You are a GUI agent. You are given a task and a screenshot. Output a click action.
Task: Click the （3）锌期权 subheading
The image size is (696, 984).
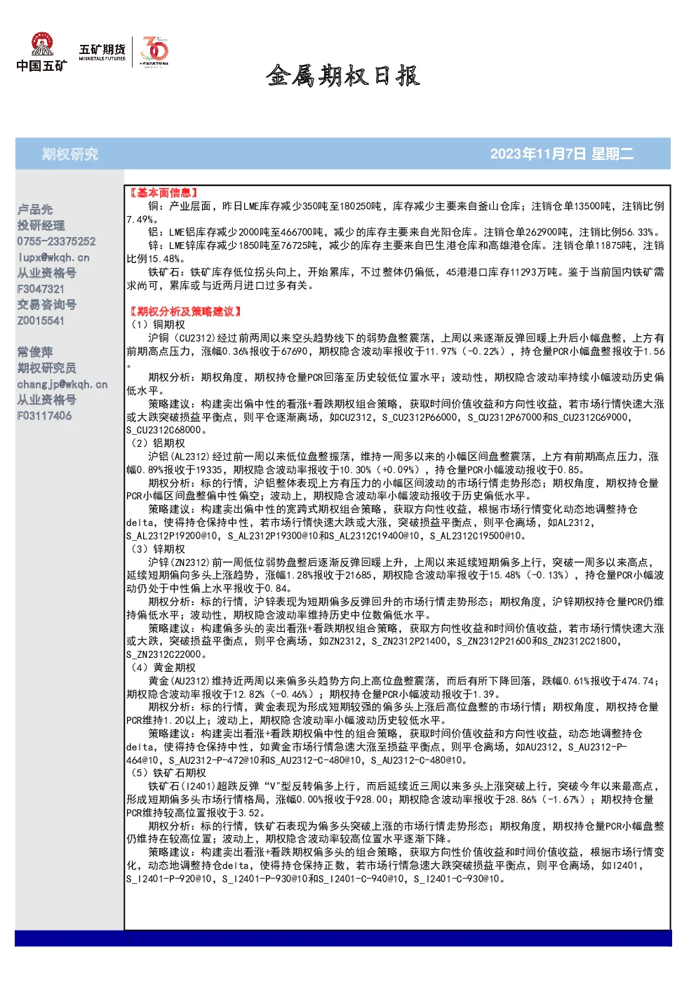coord(156,549)
